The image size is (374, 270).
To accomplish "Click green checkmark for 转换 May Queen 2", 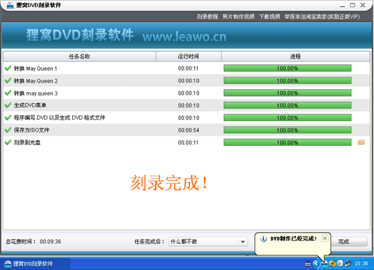I will (8, 80).
